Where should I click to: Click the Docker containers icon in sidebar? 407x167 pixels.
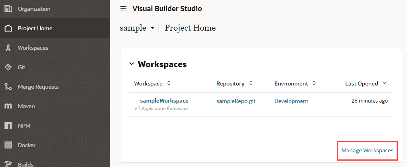click(x=8, y=145)
